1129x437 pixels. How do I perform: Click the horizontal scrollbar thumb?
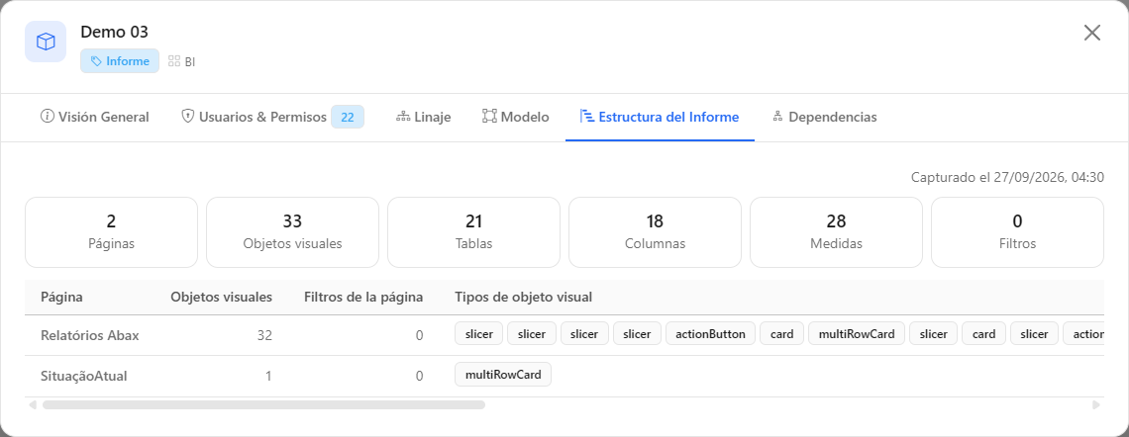(263, 404)
